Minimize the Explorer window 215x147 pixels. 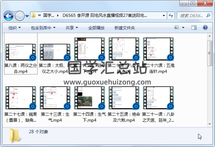[x=184, y=3]
